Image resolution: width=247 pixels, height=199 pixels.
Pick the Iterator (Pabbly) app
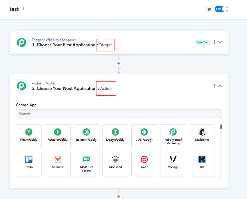[x=87, y=136]
